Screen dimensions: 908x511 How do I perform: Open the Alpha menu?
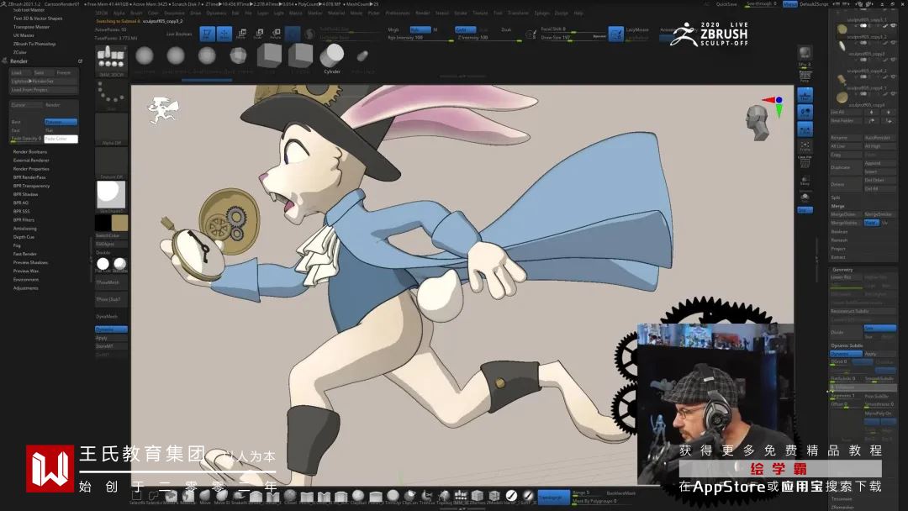(119, 13)
